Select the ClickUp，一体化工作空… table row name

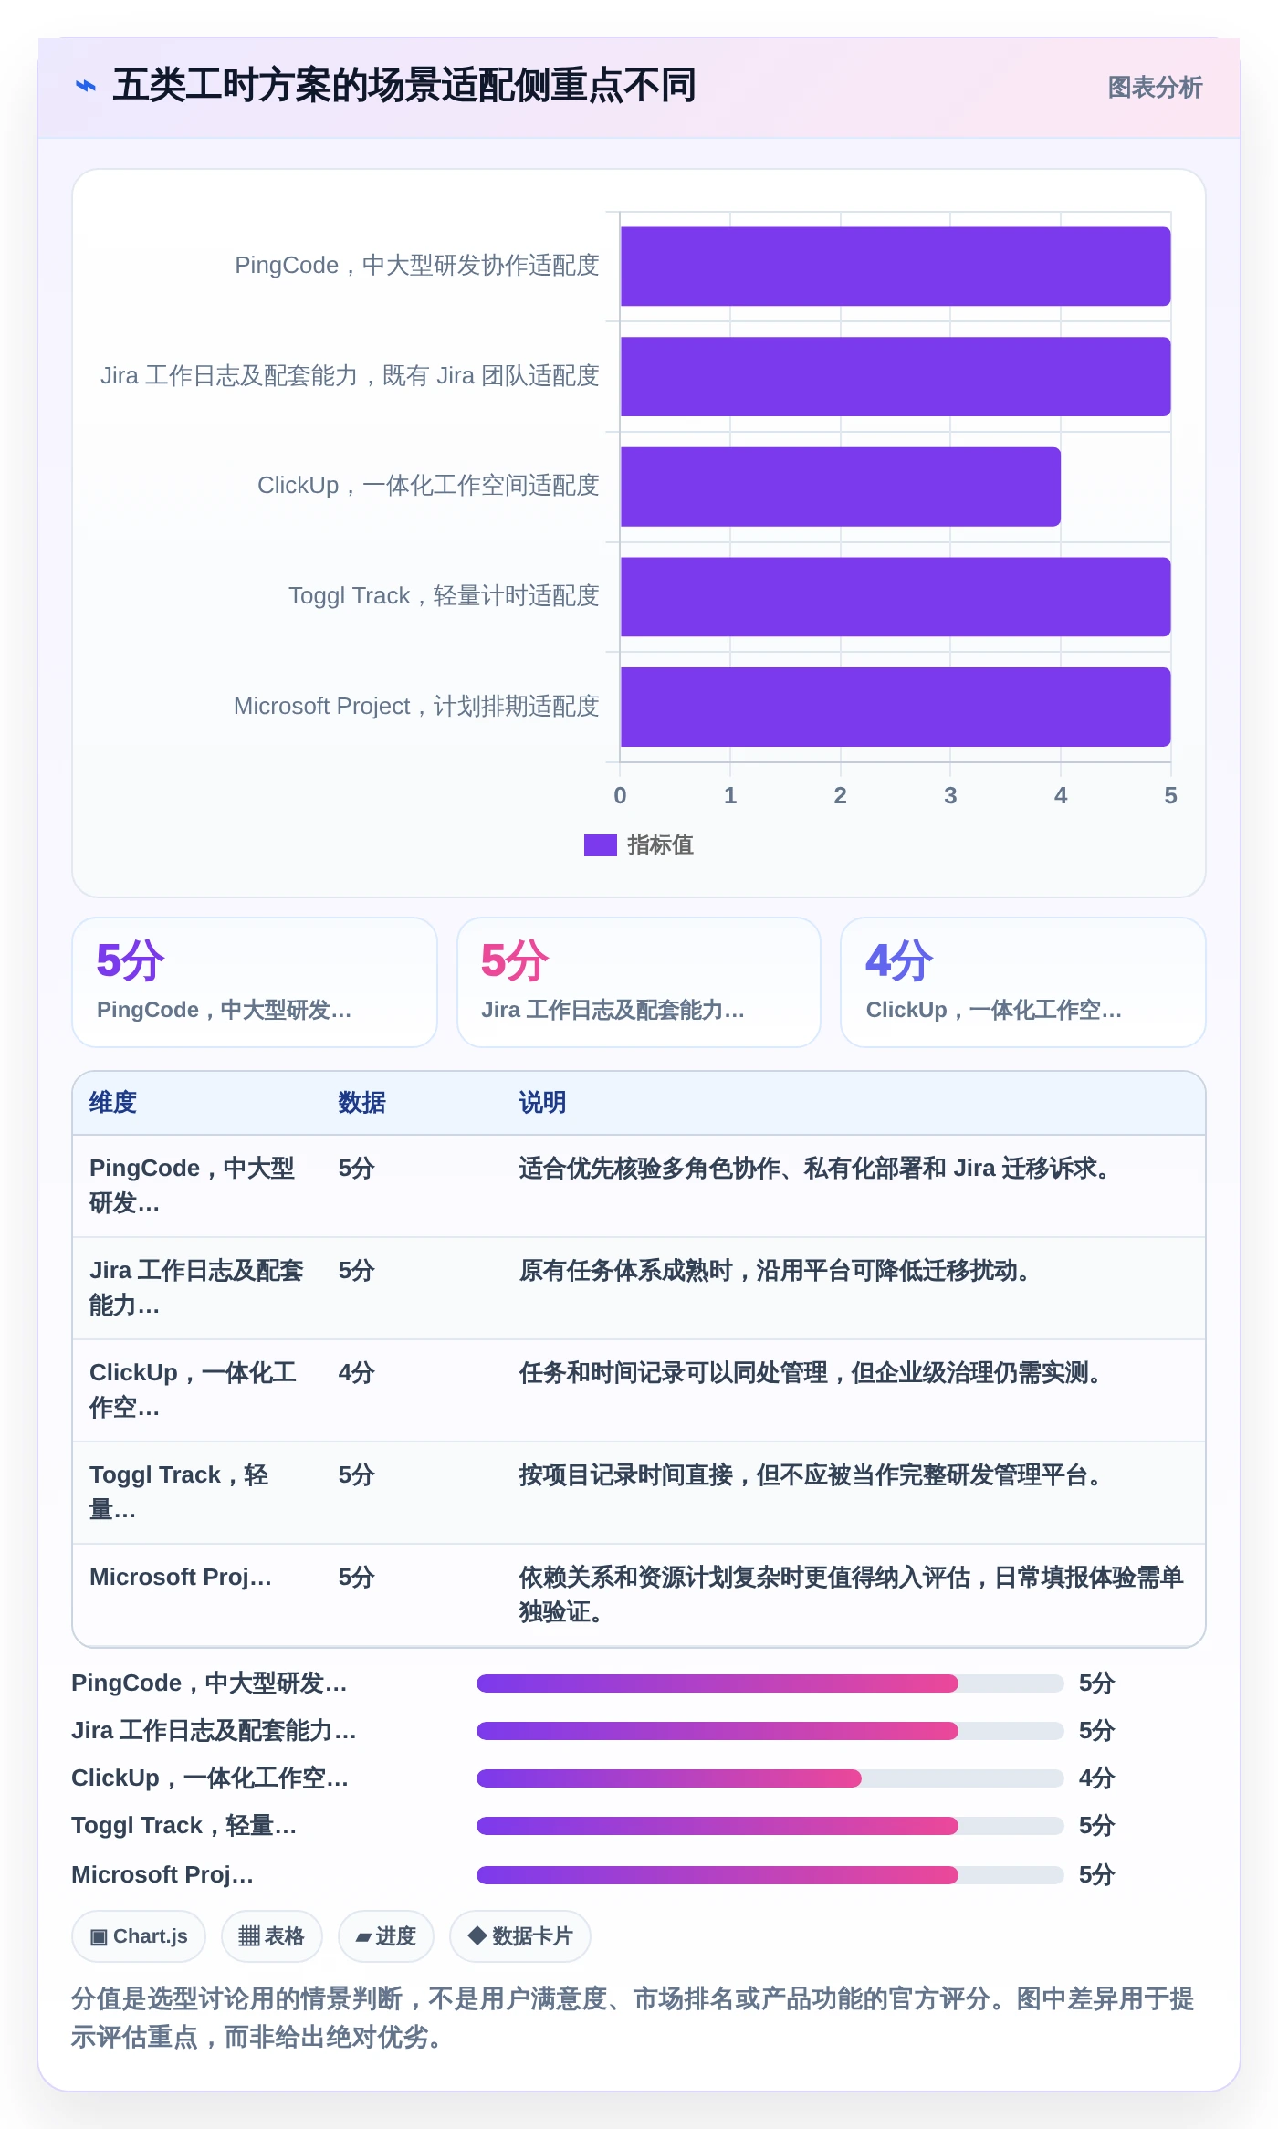pos(194,1390)
